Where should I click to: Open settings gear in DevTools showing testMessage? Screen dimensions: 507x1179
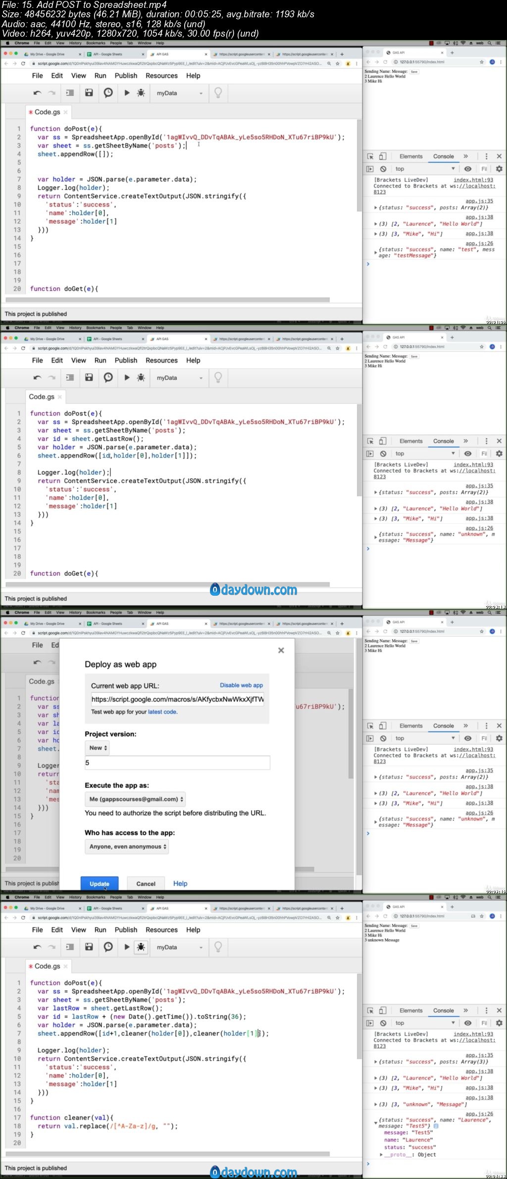(x=499, y=168)
